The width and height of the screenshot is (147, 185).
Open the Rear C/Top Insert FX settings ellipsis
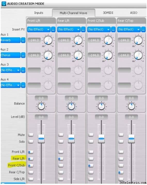(143, 30)
